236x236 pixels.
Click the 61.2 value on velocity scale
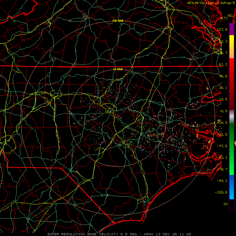click(223, 65)
